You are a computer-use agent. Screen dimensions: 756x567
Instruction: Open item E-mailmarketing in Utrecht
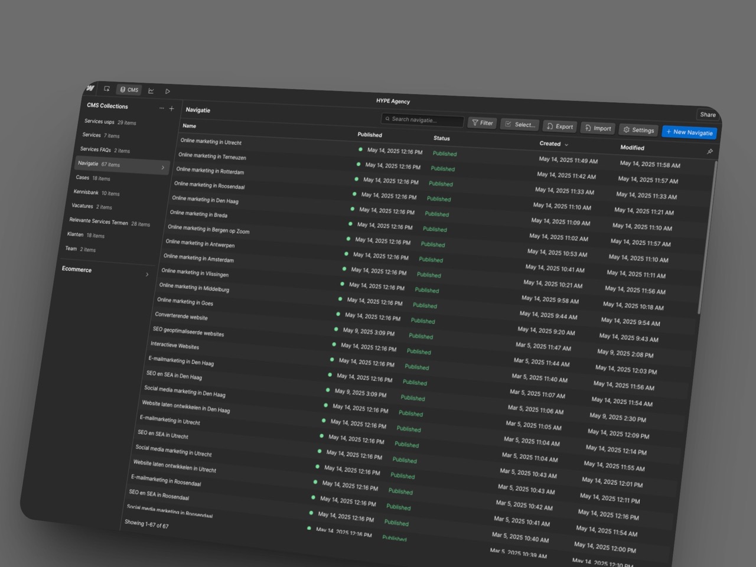click(x=170, y=420)
